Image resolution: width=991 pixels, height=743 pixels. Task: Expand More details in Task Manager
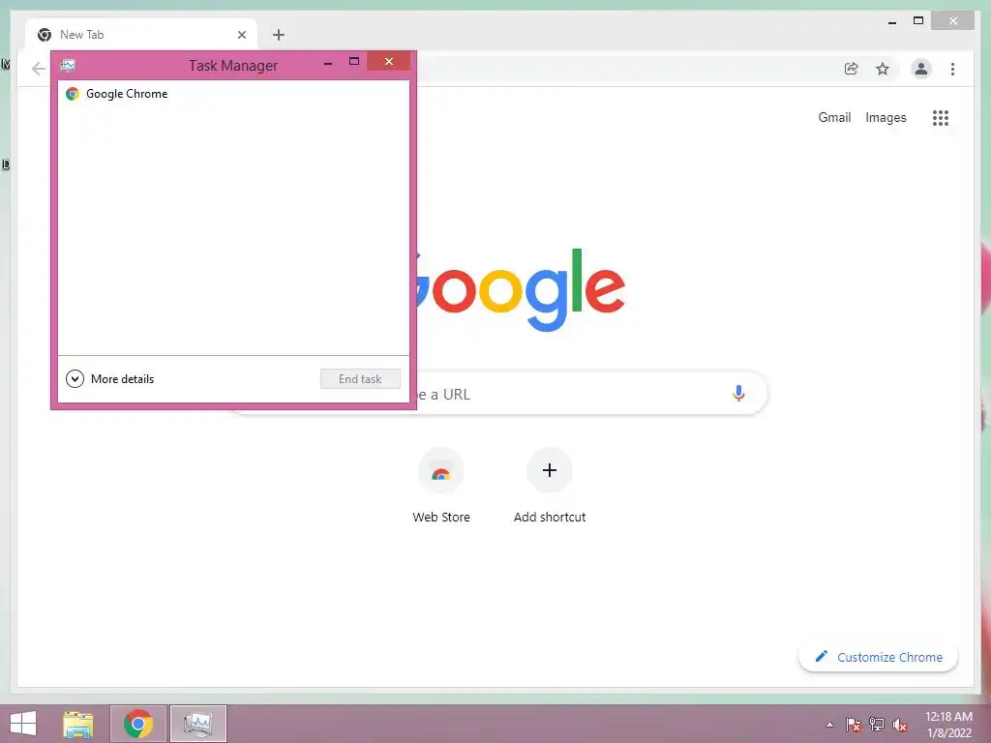[110, 379]
